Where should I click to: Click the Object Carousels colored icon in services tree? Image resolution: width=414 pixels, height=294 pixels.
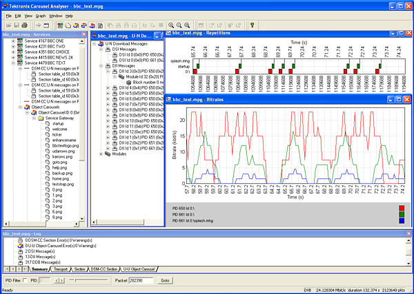tap(27, 107)
